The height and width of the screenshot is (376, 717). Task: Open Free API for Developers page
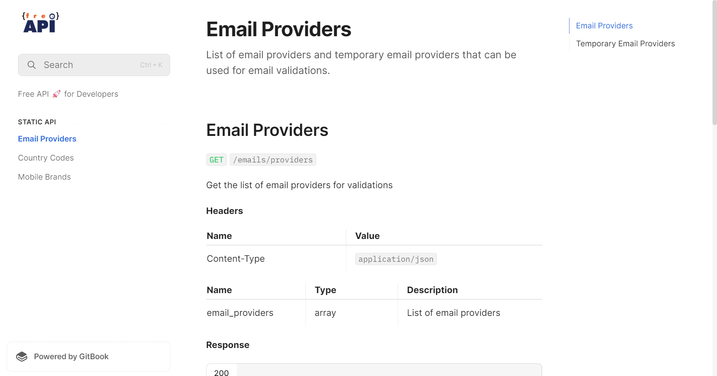[x=68, y=94]
